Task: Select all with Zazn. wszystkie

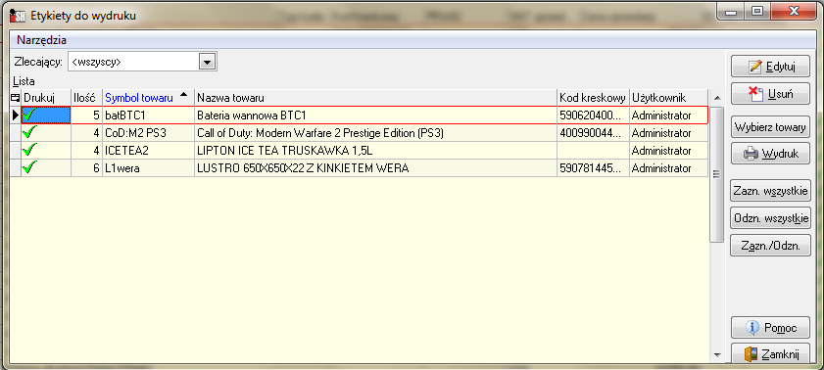Action: [x=770, y=191]
